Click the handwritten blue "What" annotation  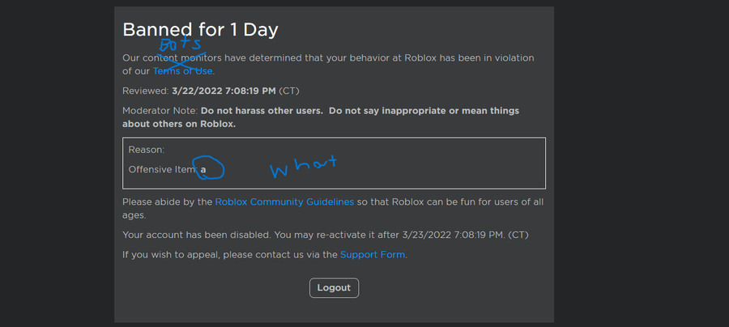[301, 166]
